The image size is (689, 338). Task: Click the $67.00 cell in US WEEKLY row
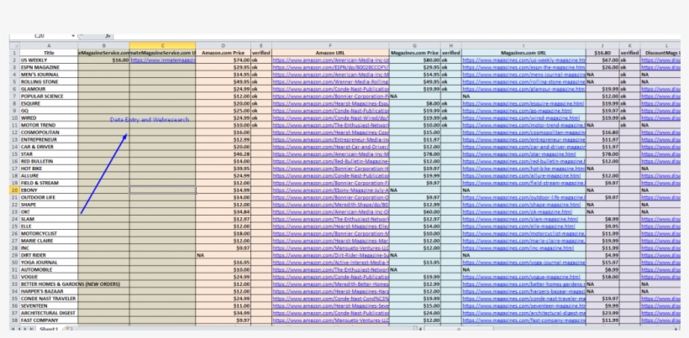click(x=602, y=60)
